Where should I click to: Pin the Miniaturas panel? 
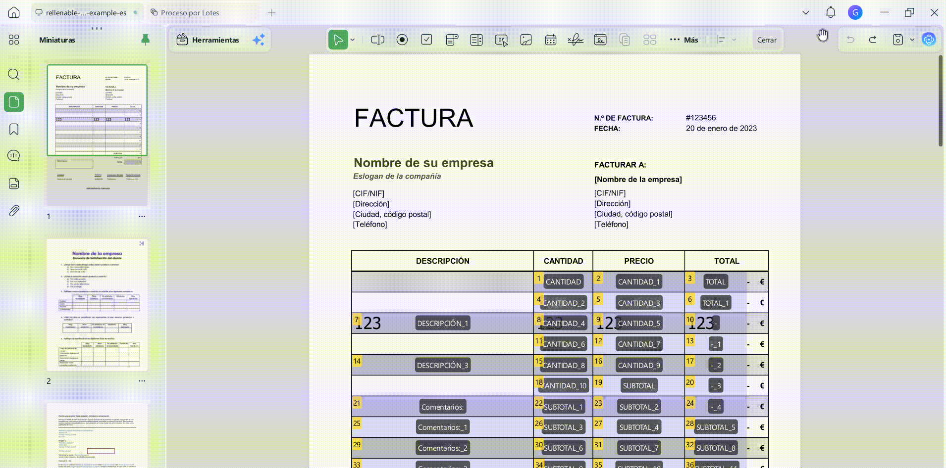pos(145,40)
